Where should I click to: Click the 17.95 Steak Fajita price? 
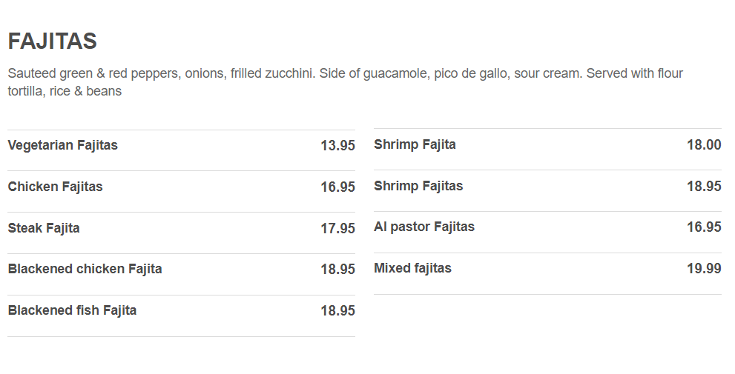[337, 229]
